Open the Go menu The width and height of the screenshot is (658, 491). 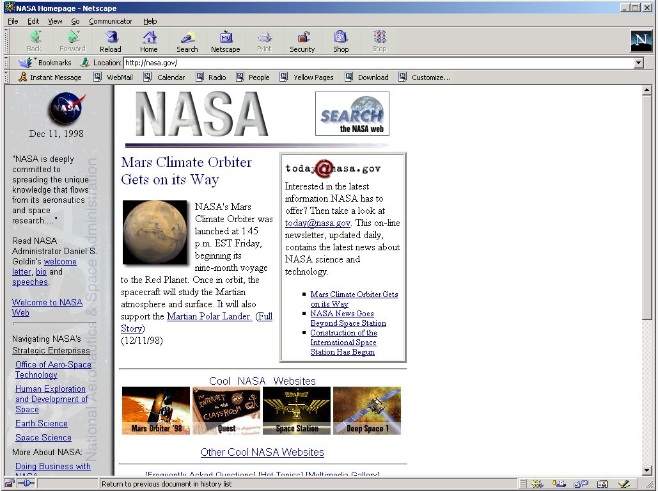click(x=75, y=21)
